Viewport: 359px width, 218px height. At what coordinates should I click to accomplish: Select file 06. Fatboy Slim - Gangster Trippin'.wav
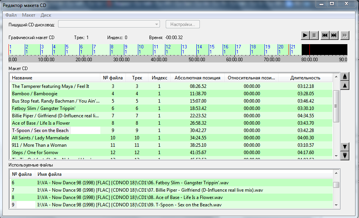click(172, 183)
